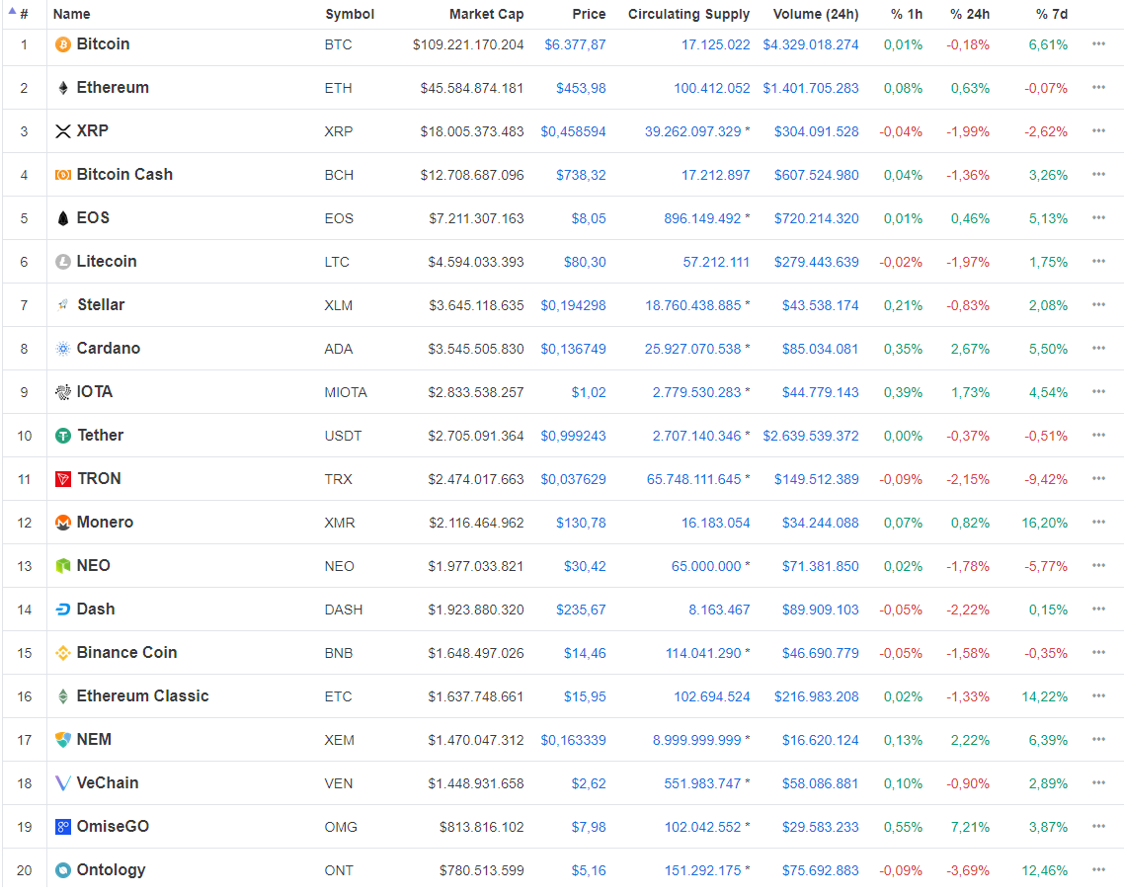Click the Ontology logo icon
1124x896 pixels.
tap(63, 870)
